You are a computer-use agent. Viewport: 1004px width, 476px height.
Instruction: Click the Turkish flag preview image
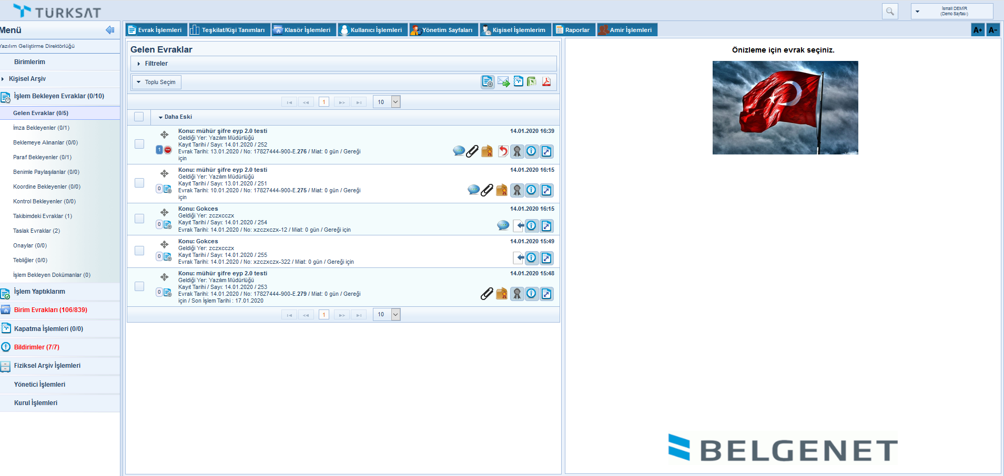[x=785, y=108]
